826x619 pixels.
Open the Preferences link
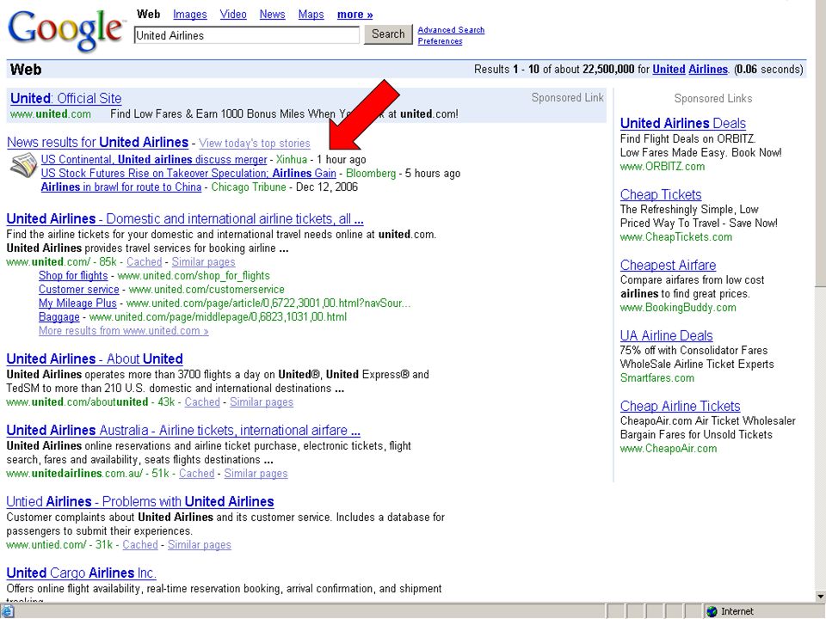(x=440, y=41)
